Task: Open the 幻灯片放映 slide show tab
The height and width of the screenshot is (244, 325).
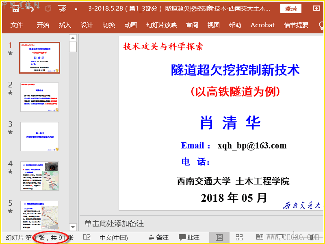Action: pyautogui.click(x=161, y=25)
